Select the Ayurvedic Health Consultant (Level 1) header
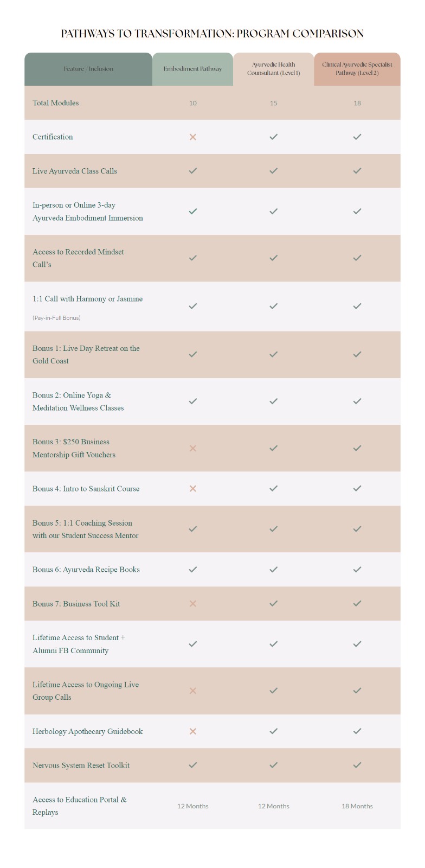 pos(273,69)
